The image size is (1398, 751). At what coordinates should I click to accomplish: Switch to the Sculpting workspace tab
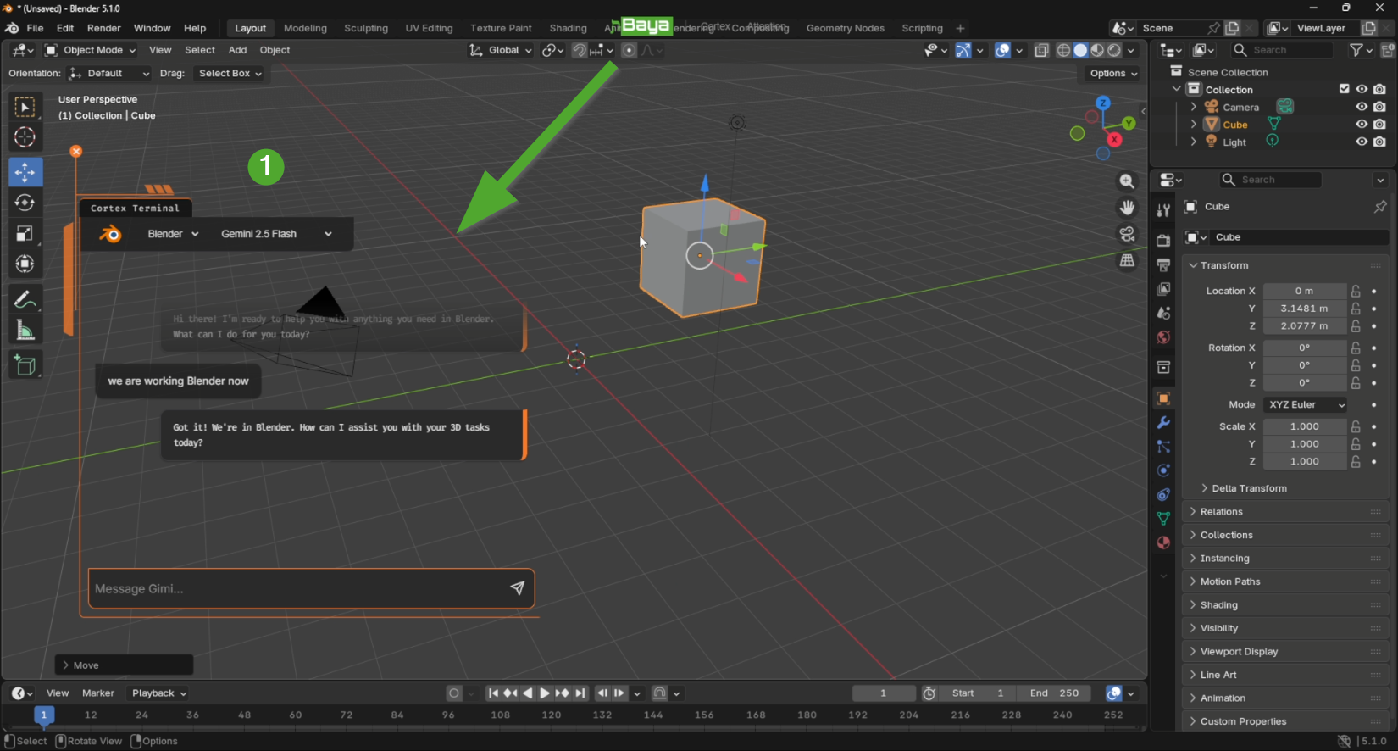pos(366,28)
